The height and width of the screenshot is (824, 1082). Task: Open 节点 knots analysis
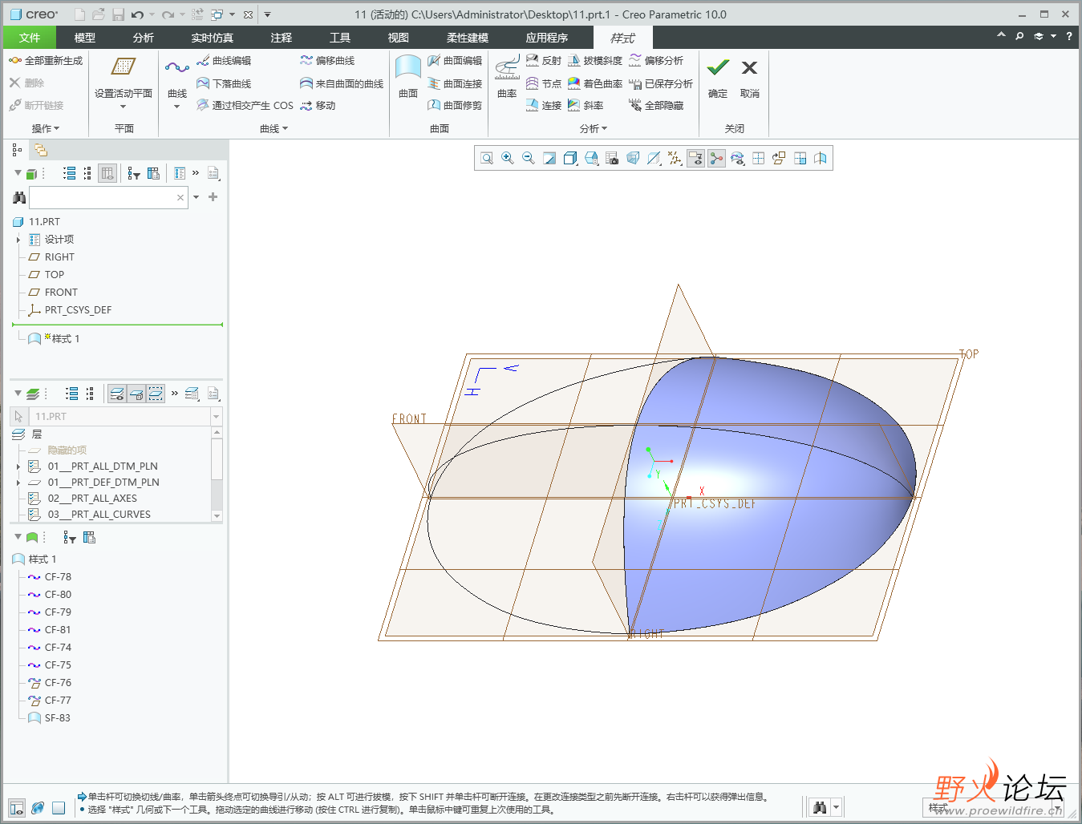click(x=544, y=83)
